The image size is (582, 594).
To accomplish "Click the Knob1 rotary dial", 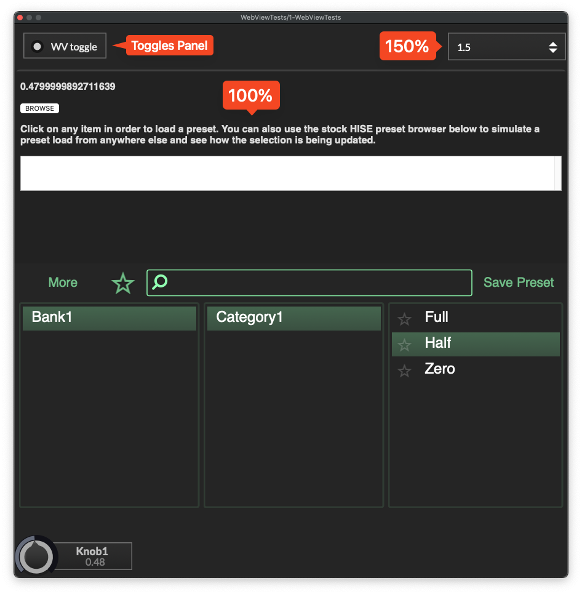I will pos(36,556).
